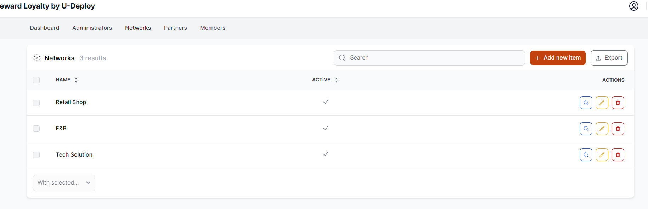Focus the Search input field
This screenshot has width=648, height=209.
[429, 58]
